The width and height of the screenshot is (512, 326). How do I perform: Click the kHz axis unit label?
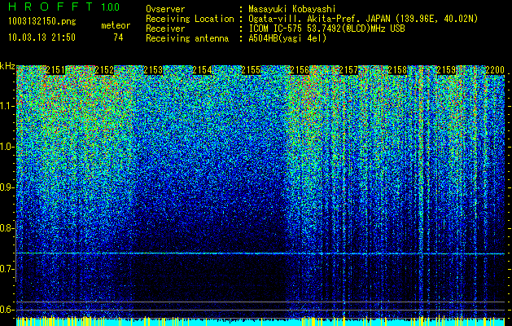pyautogui.click(x=7, y=66)
